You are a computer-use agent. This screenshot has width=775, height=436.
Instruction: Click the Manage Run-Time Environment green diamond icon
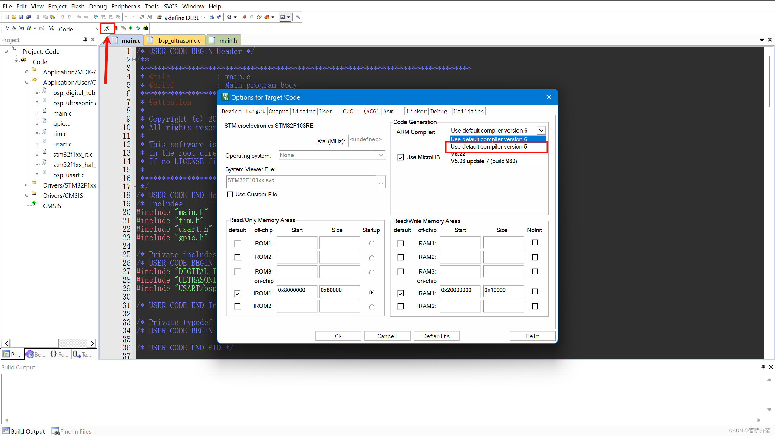pyautogui.click(x=130, y=28)
